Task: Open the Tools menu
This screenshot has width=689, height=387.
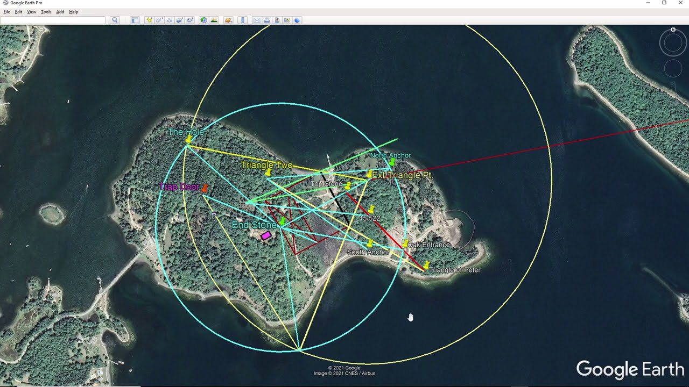Action: (46, 12)
